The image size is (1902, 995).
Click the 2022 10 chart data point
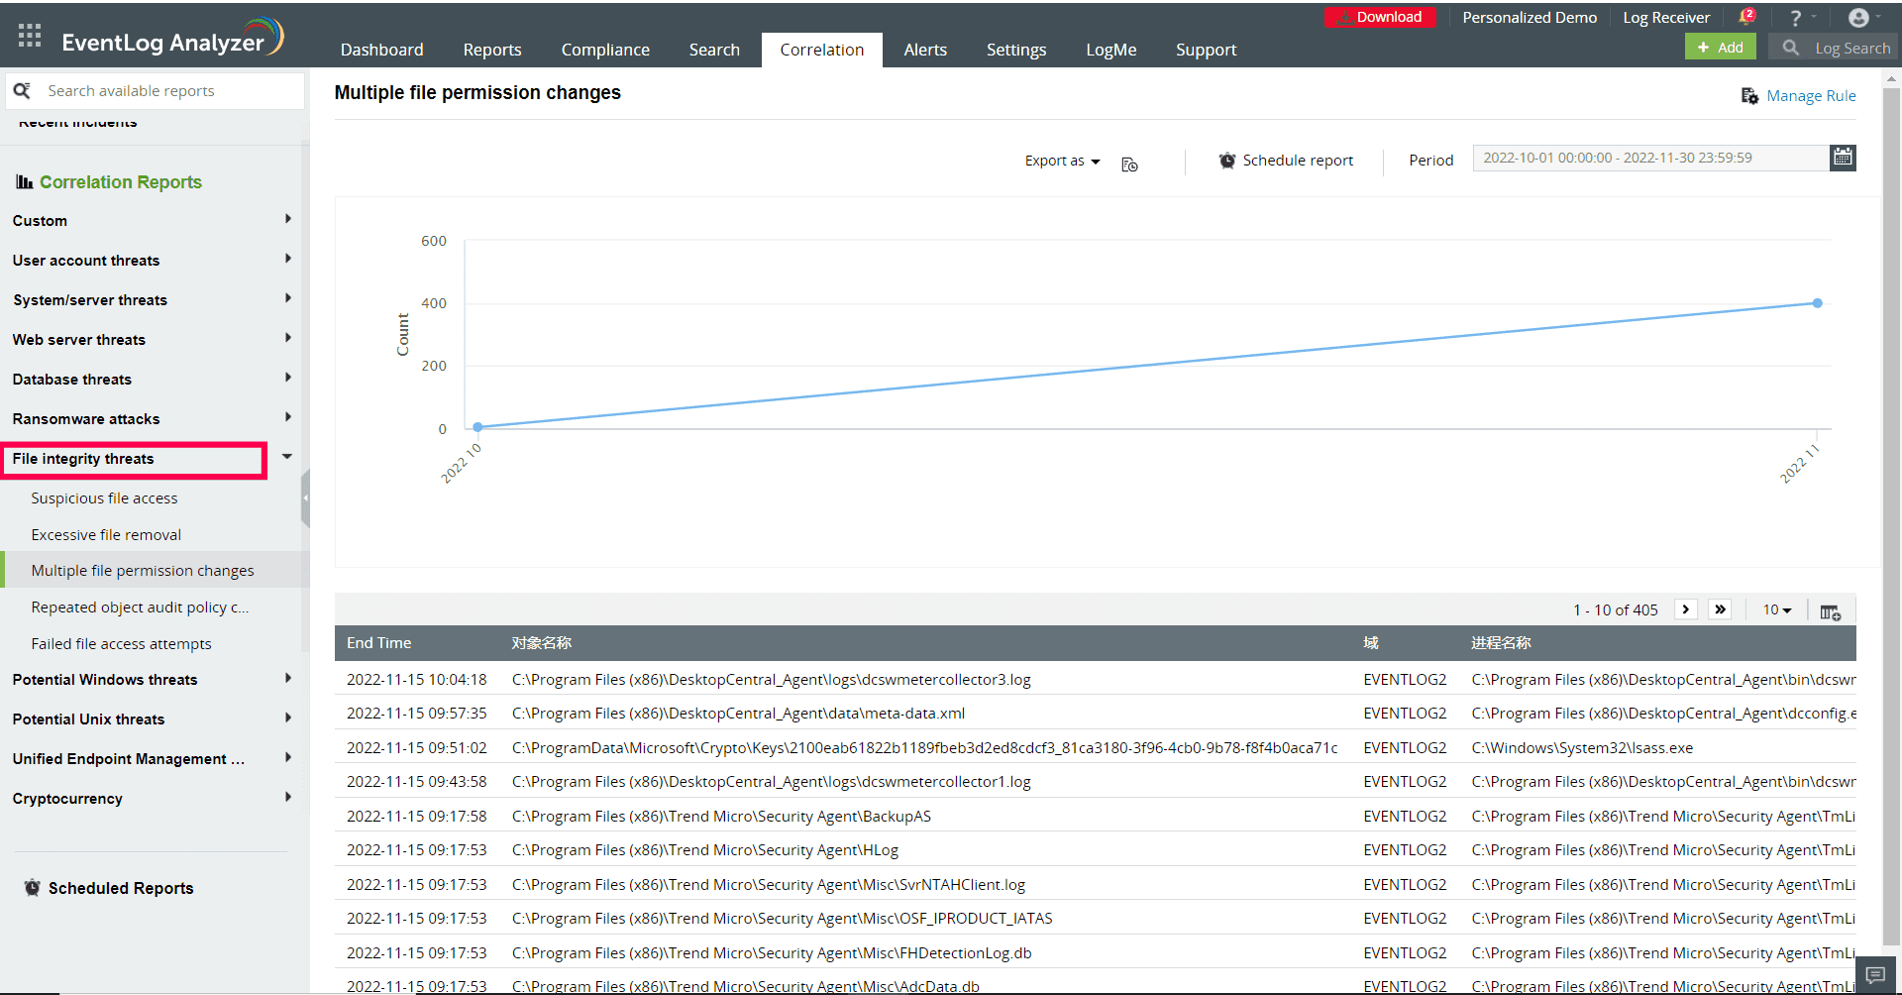tap(477, 427)
